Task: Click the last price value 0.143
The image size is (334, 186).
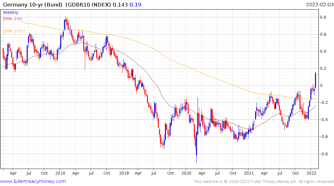Action: point(120,5)
